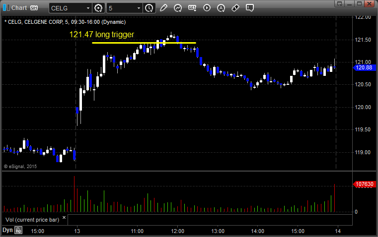Open the time template clock menu
This screenshot has width=378, height=237.
click(149, 8)
